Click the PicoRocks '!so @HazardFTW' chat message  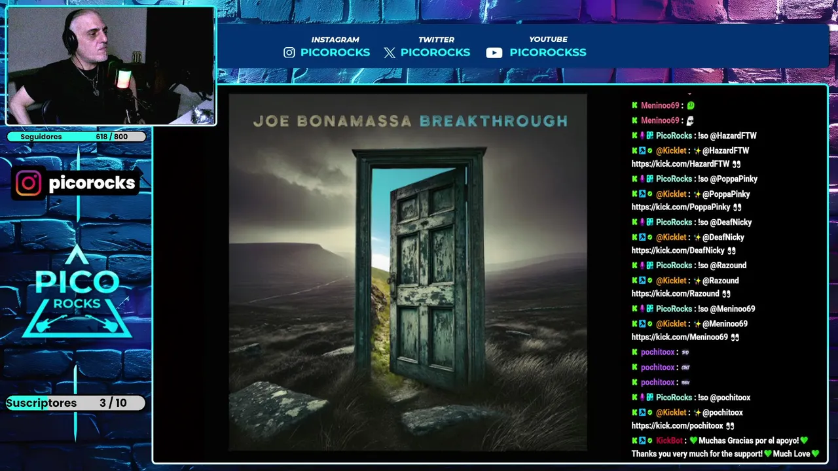tap(694, 136)
